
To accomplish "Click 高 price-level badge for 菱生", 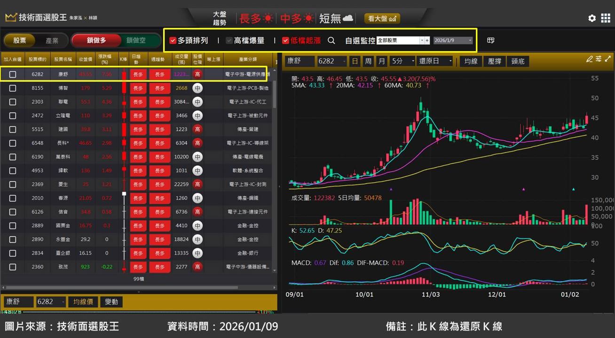I will point(197,184).
